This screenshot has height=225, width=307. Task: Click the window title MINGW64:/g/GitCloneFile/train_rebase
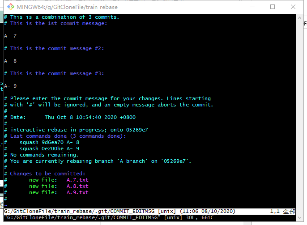coord(67,7)
